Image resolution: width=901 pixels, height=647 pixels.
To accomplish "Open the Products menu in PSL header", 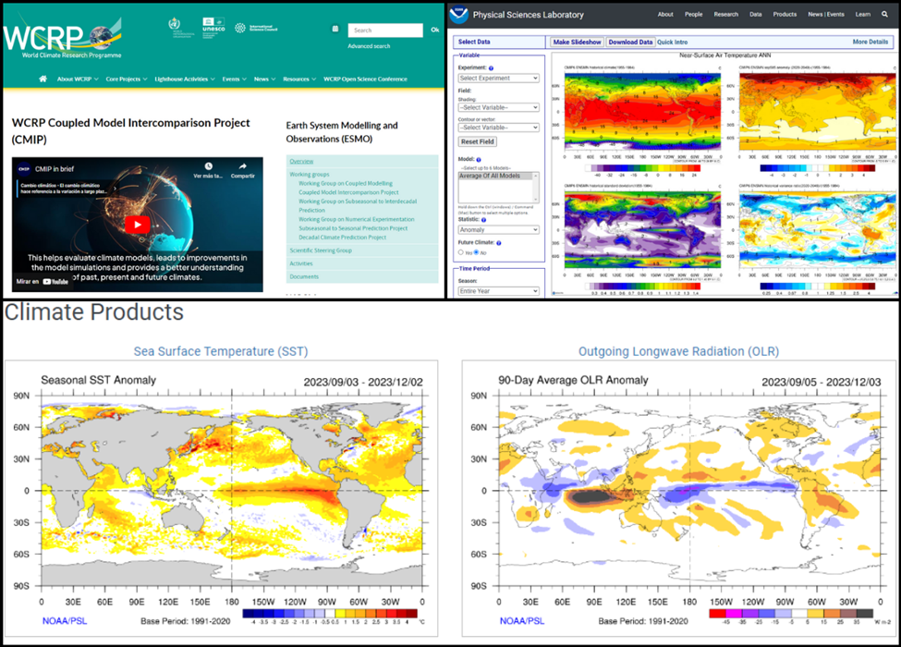I will point(785,15).
